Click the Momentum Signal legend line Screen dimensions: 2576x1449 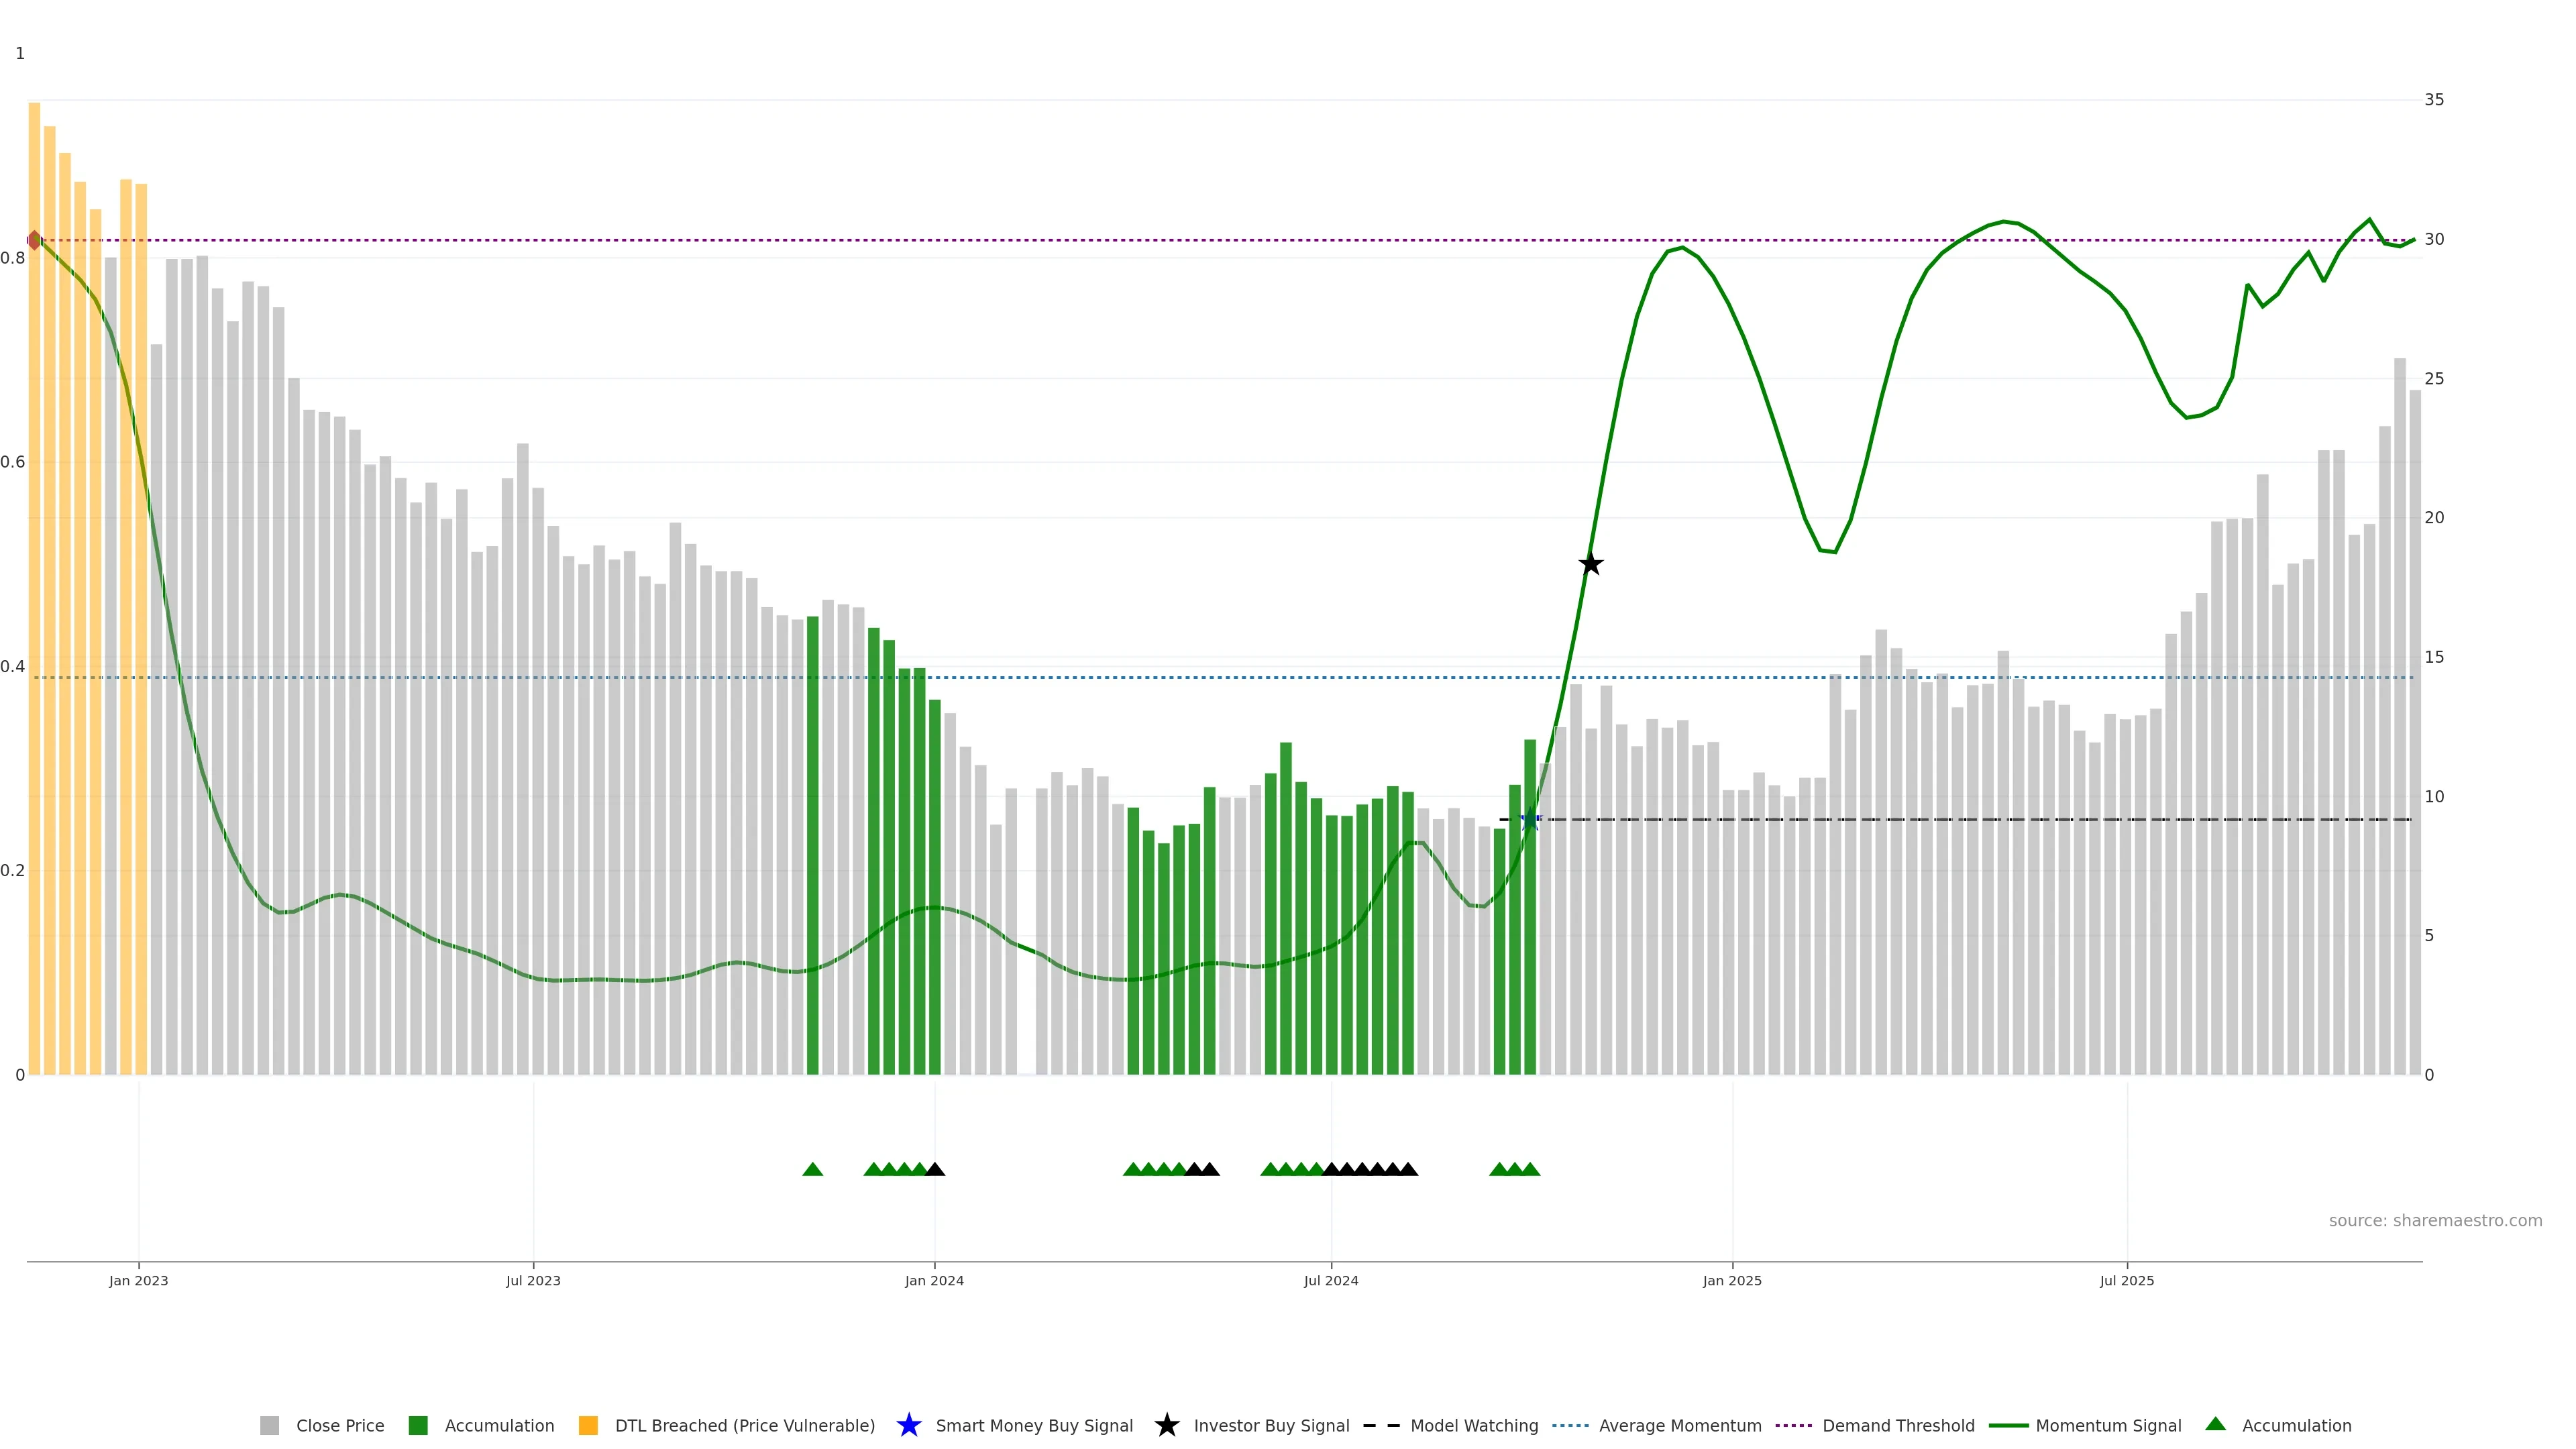pyautogui.click(x=2008, y=1425)
